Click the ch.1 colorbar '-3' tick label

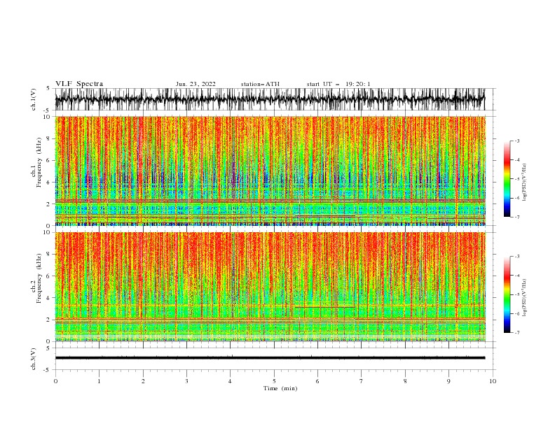coord(517,141)
